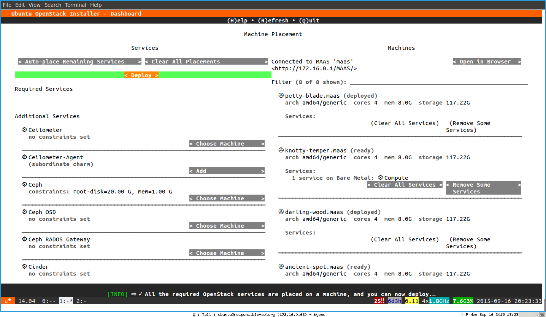This screenshot has width=546, height=317.
Task: Select byobu window 1 in status bar
Action: click(x=66, y=301)
